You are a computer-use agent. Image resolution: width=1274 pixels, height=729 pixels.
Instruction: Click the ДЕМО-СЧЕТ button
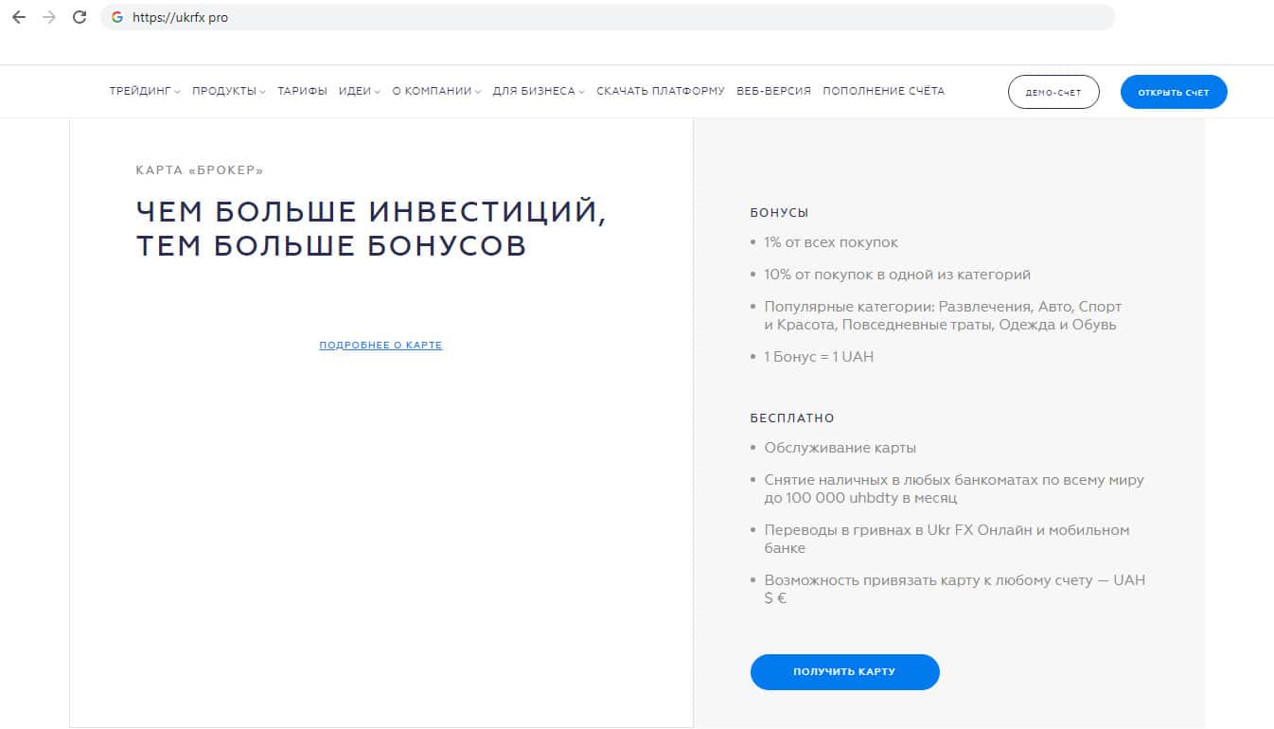[1053, 92]
